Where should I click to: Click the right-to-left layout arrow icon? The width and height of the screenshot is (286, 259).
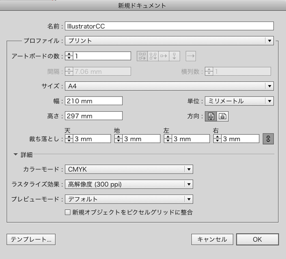pos(191,56)
